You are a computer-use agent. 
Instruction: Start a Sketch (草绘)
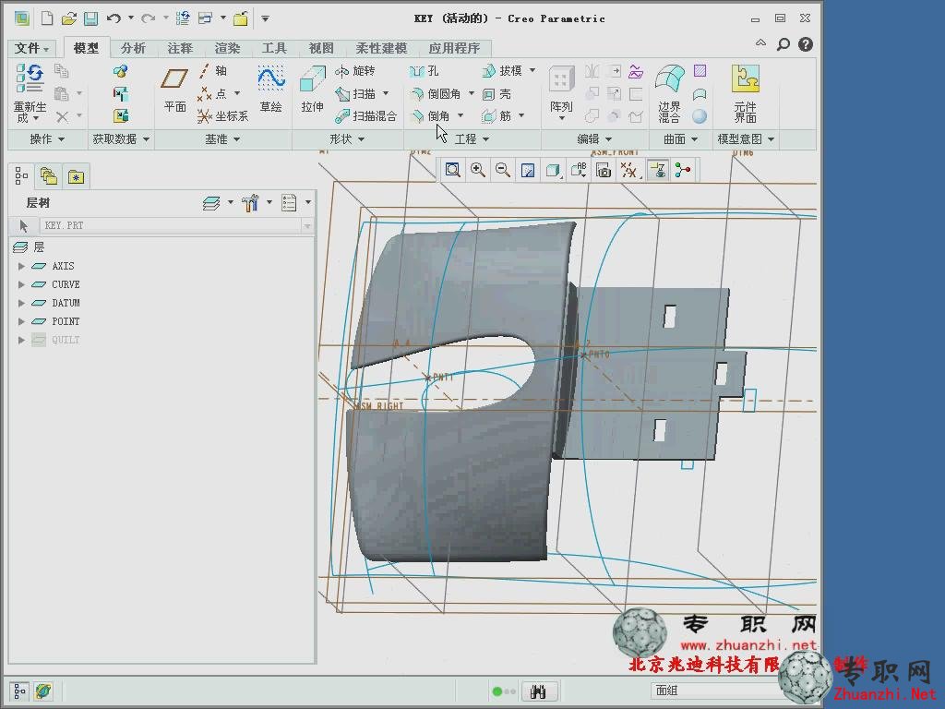click(270, 90)
